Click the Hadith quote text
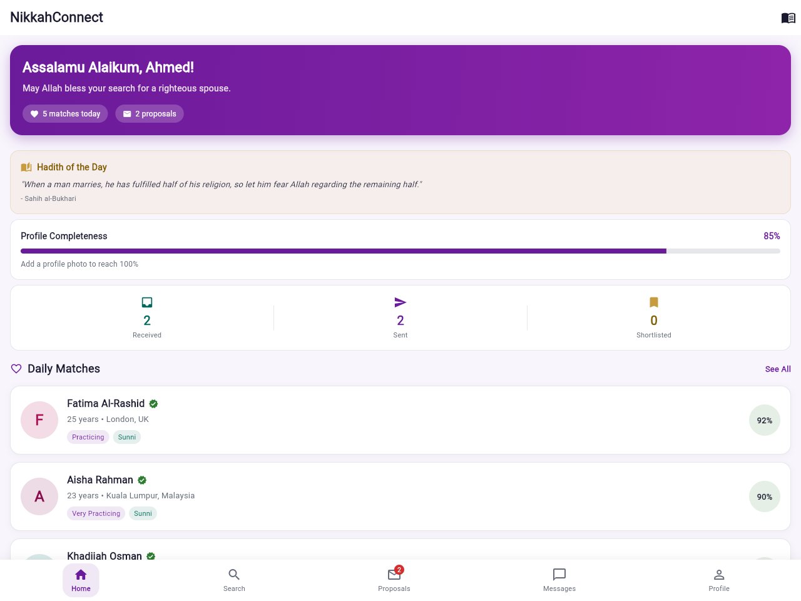This screenshot has width=801, height=601. click(x=222, y=184)
